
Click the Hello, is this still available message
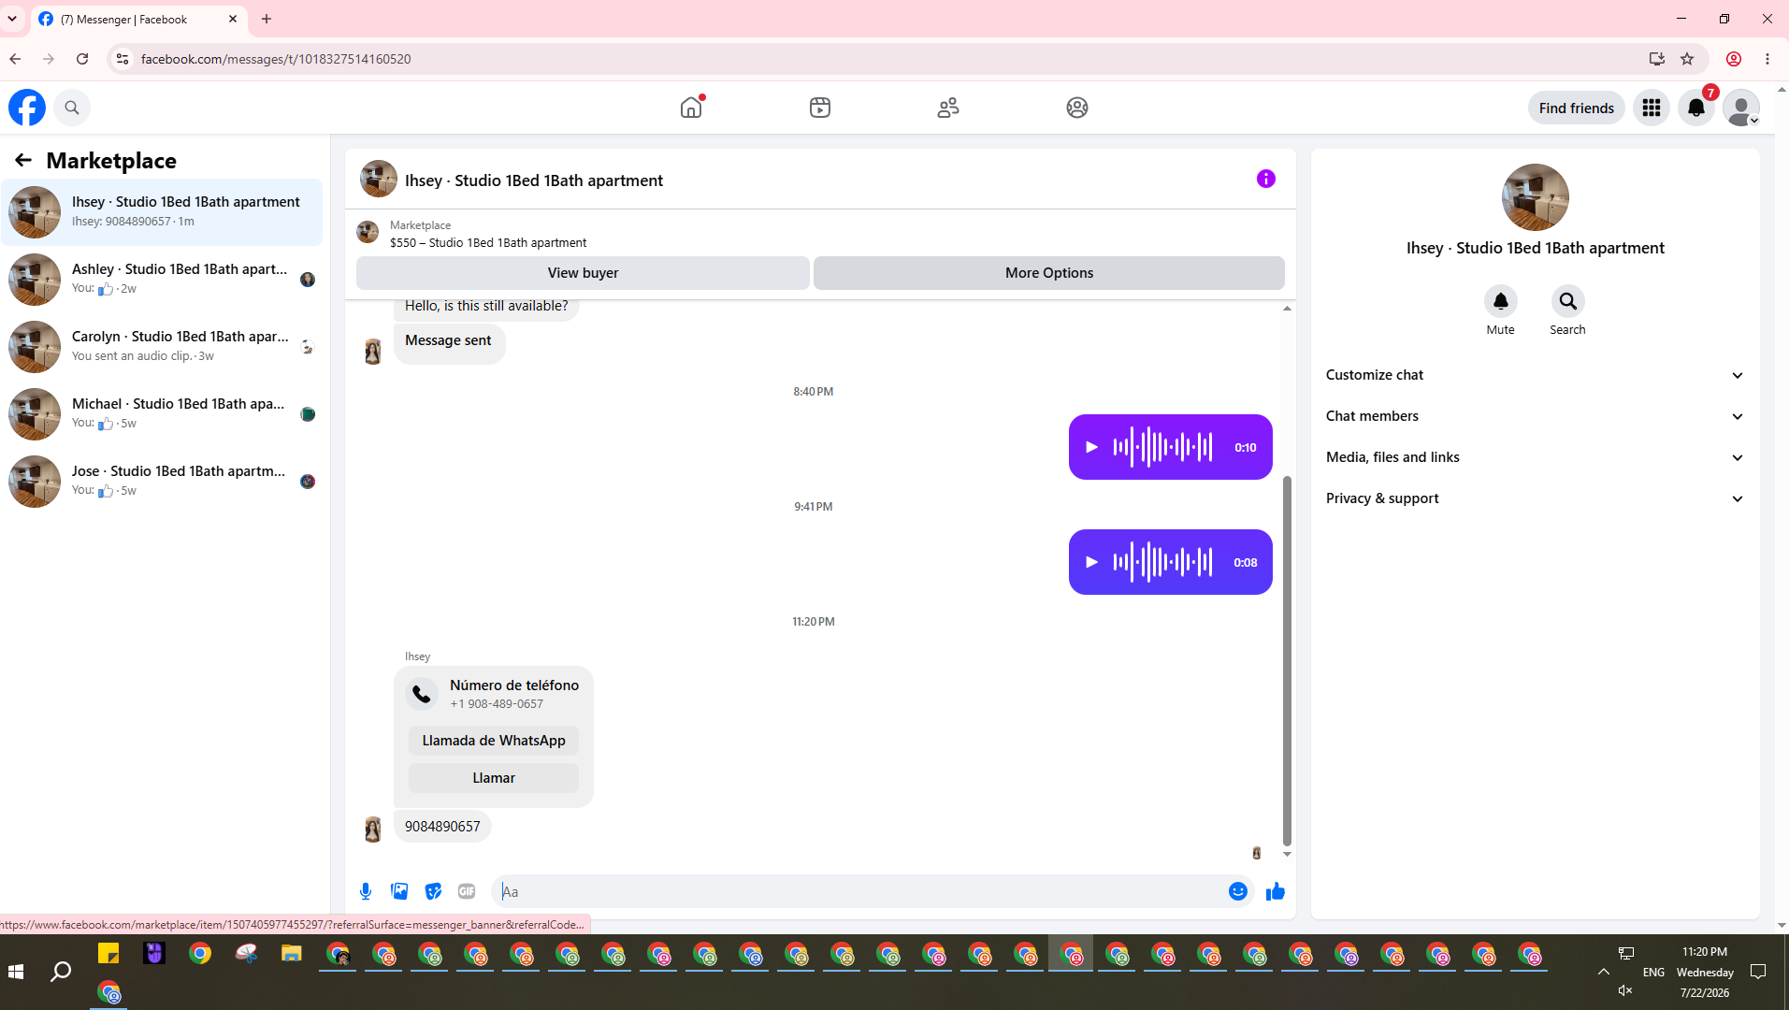click(x=486, y=306)
